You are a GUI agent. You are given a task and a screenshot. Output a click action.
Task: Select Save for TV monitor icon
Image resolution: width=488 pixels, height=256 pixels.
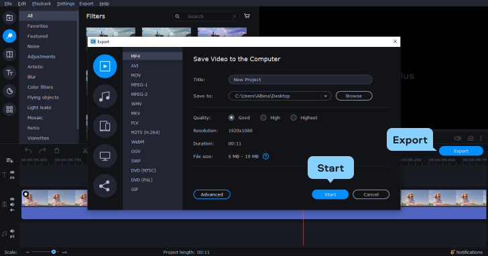point(105,156)
